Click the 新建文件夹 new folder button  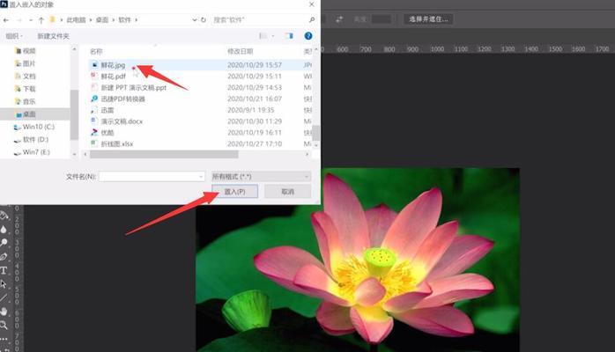click(53, 36)
